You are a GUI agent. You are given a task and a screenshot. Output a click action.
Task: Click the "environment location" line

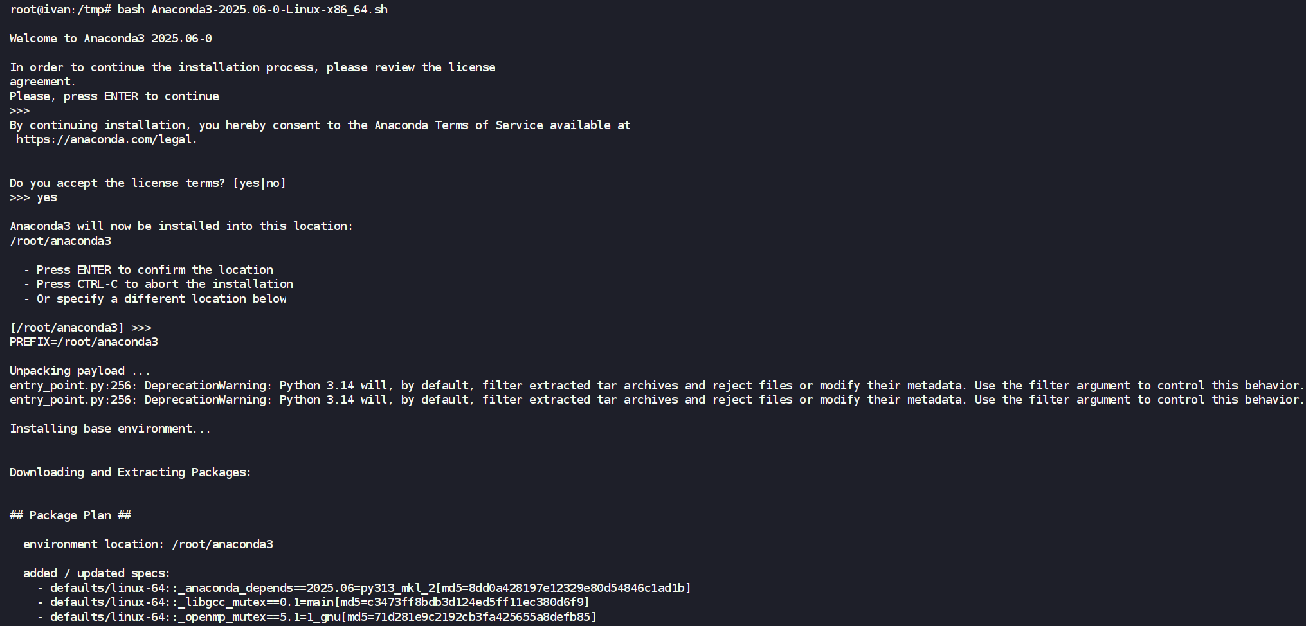coord(148,544)
